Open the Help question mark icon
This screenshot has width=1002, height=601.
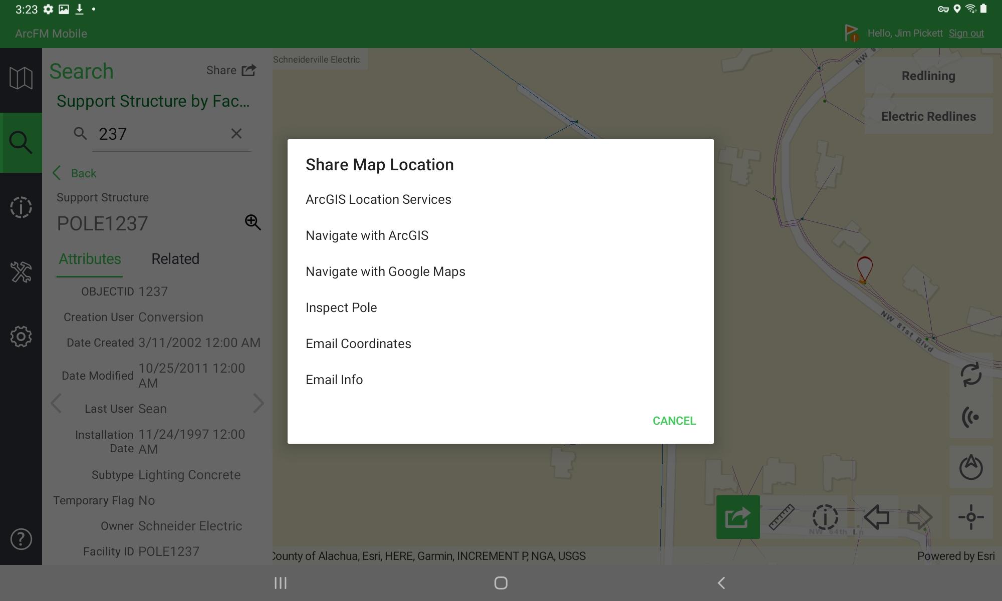pyautogui.click(x=21, y=539)
